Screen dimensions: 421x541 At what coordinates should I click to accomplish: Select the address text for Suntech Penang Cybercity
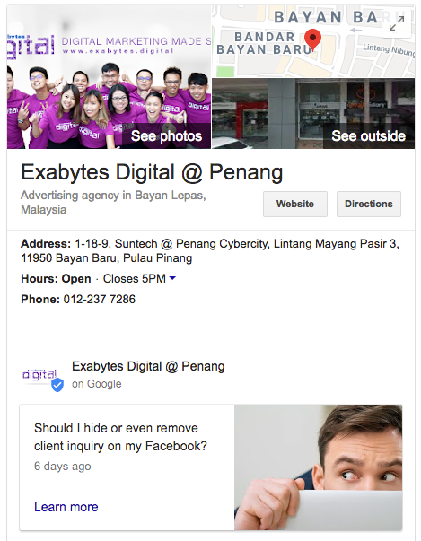[x=210, y=251]
